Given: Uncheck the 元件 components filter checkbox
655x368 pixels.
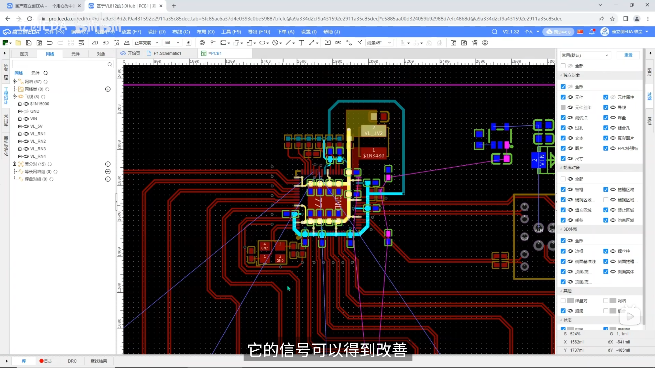Looking at the screenshot, I should coord(563,97).
